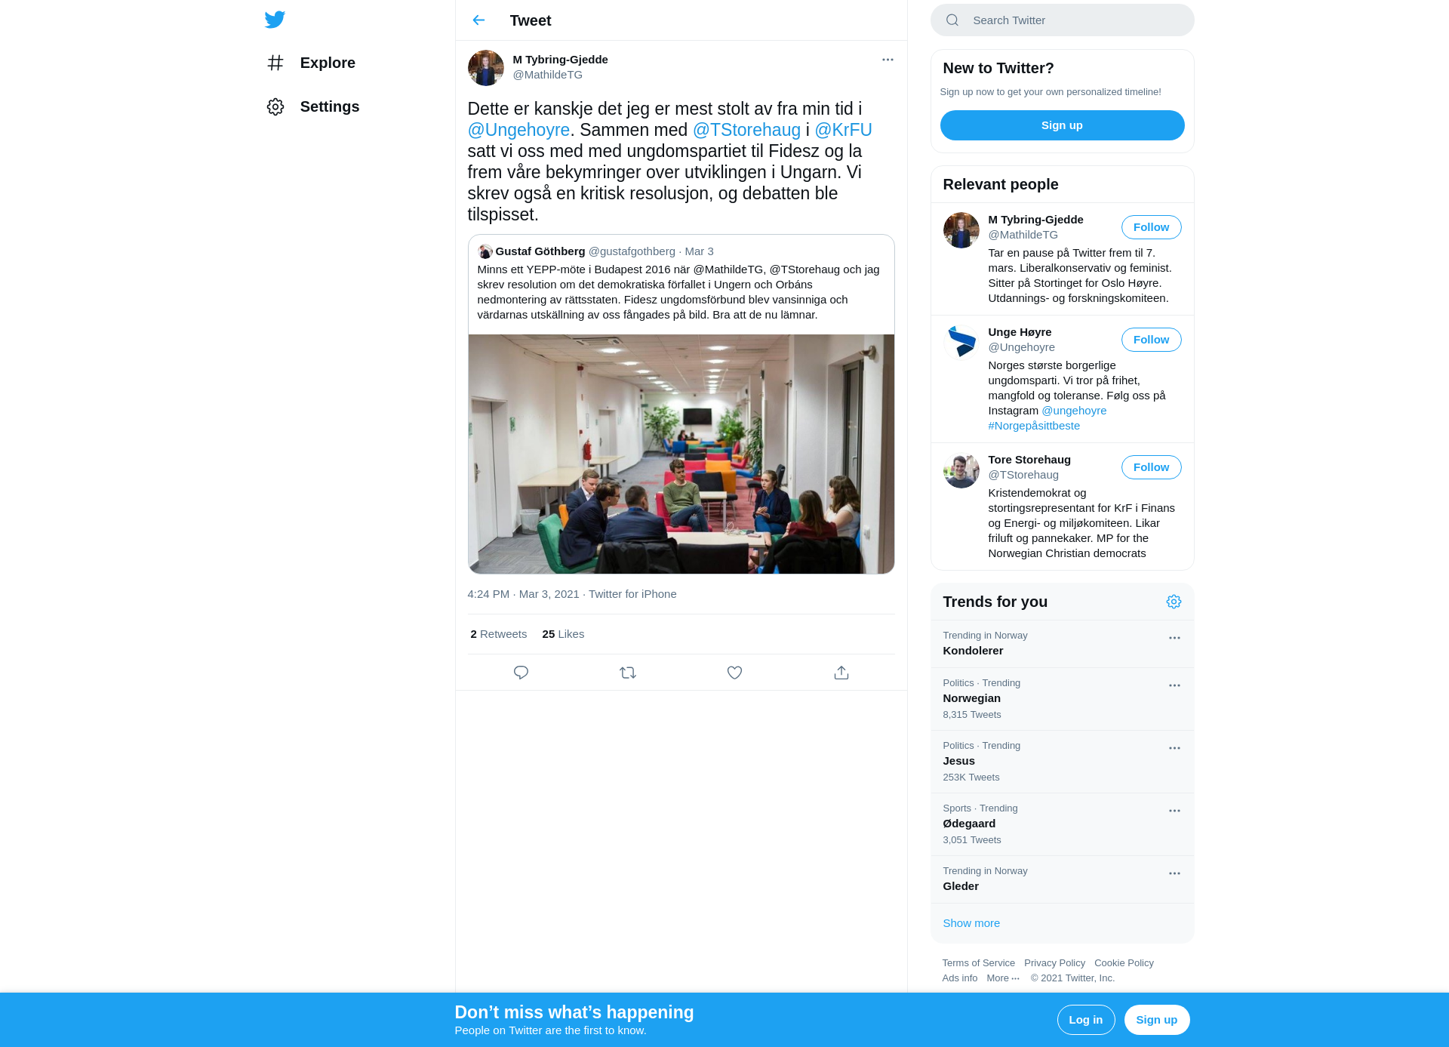Open the quoted tweet meeting photo

681,454
